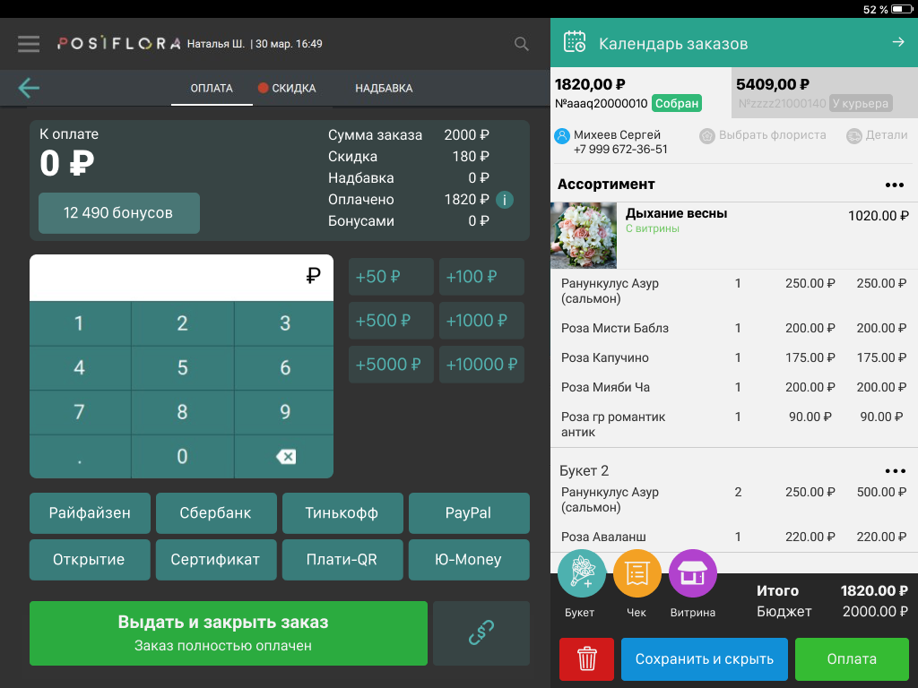This screenshot has width=918, height=688.
Task: Tap the backspace key on keypad
Action: pos(285,456)
